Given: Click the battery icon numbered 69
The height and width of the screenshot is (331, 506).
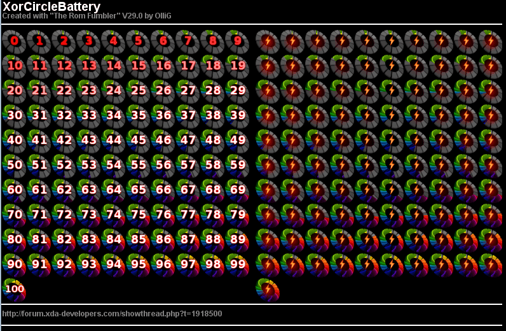Looking at the screenshot, I should click(x=237, y=191).
